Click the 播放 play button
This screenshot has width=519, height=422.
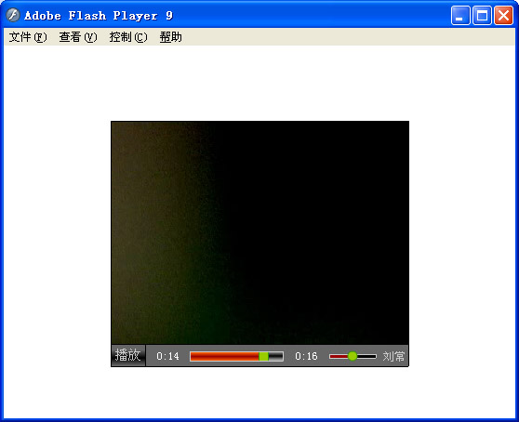pyautogui.click(x=128, y=355)
